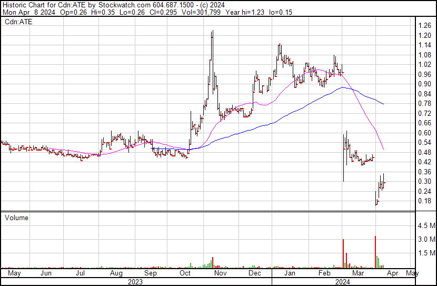Click the 0.60 price axis label
This screenshot has height=286, width=437.
pyautogui.click(x=424, y=133)
